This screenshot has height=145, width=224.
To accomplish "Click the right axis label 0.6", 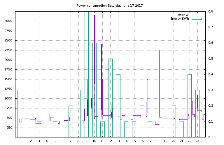I will (211, 43).
